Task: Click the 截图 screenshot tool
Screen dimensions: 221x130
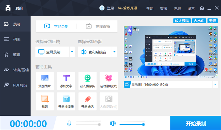Action: [45, 101]
